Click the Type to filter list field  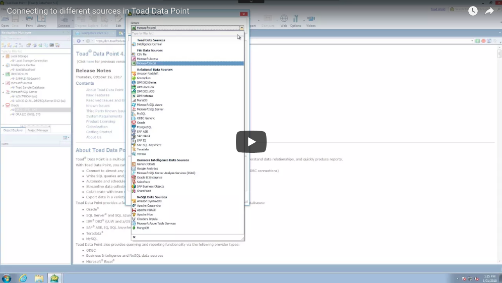coord(187,33)
